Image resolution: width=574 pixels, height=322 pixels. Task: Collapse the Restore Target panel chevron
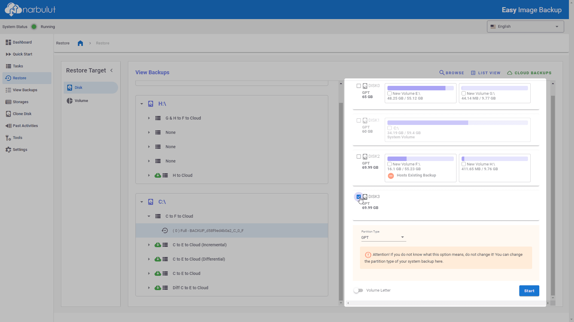112,71
